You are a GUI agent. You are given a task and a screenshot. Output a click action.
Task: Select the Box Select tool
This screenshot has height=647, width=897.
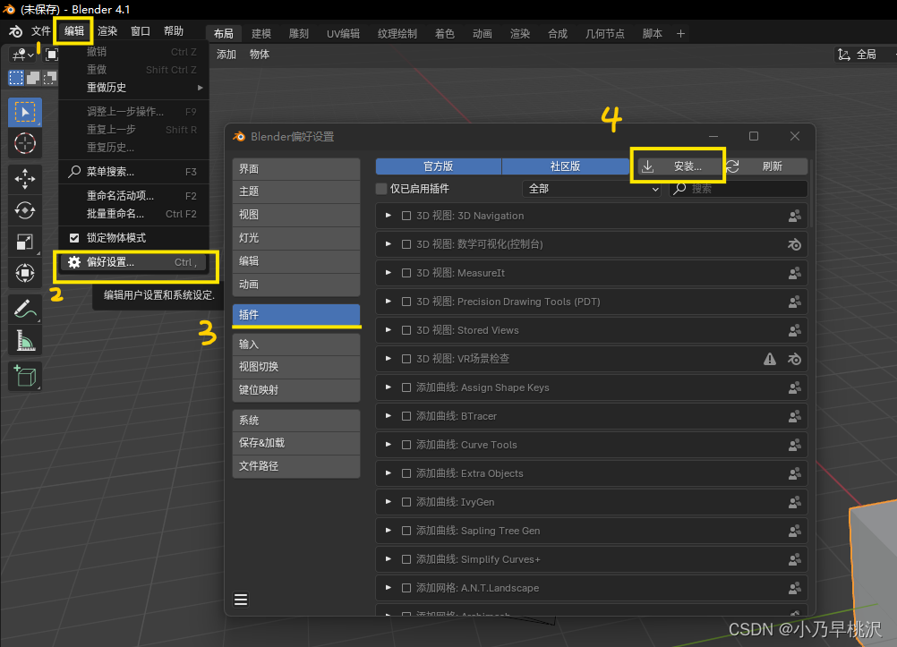24,112
